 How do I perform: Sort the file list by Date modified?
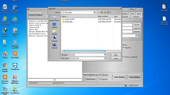[x=105, y=16]
